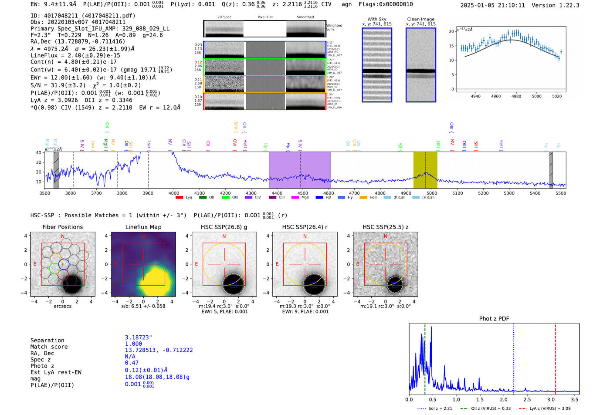Open the HSC SSP(26.4) r cutout
The image size is (610, 415).
click(305, 264)
